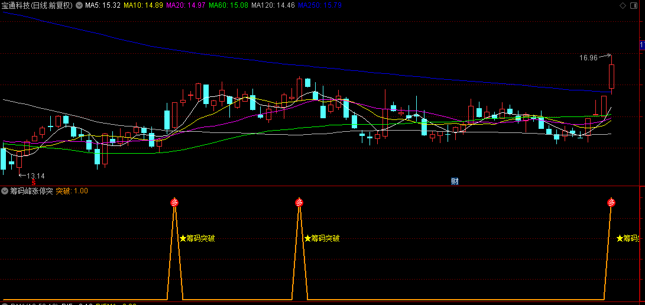Expand the 筹码峰涨停突 indicator dropdown

(x=5, y=191)
